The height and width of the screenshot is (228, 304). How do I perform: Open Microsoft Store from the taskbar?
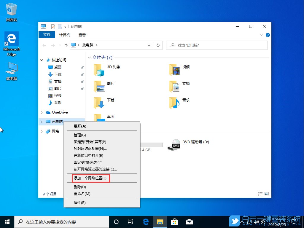[x=174, y=221]
